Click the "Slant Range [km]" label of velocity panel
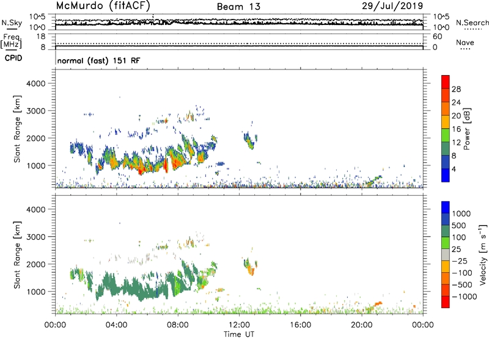The height and width of the screenshot is (338, 489). tap(17, 255)
